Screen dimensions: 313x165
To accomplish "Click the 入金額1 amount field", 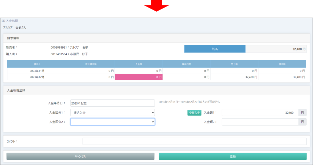I will (260, 112).
